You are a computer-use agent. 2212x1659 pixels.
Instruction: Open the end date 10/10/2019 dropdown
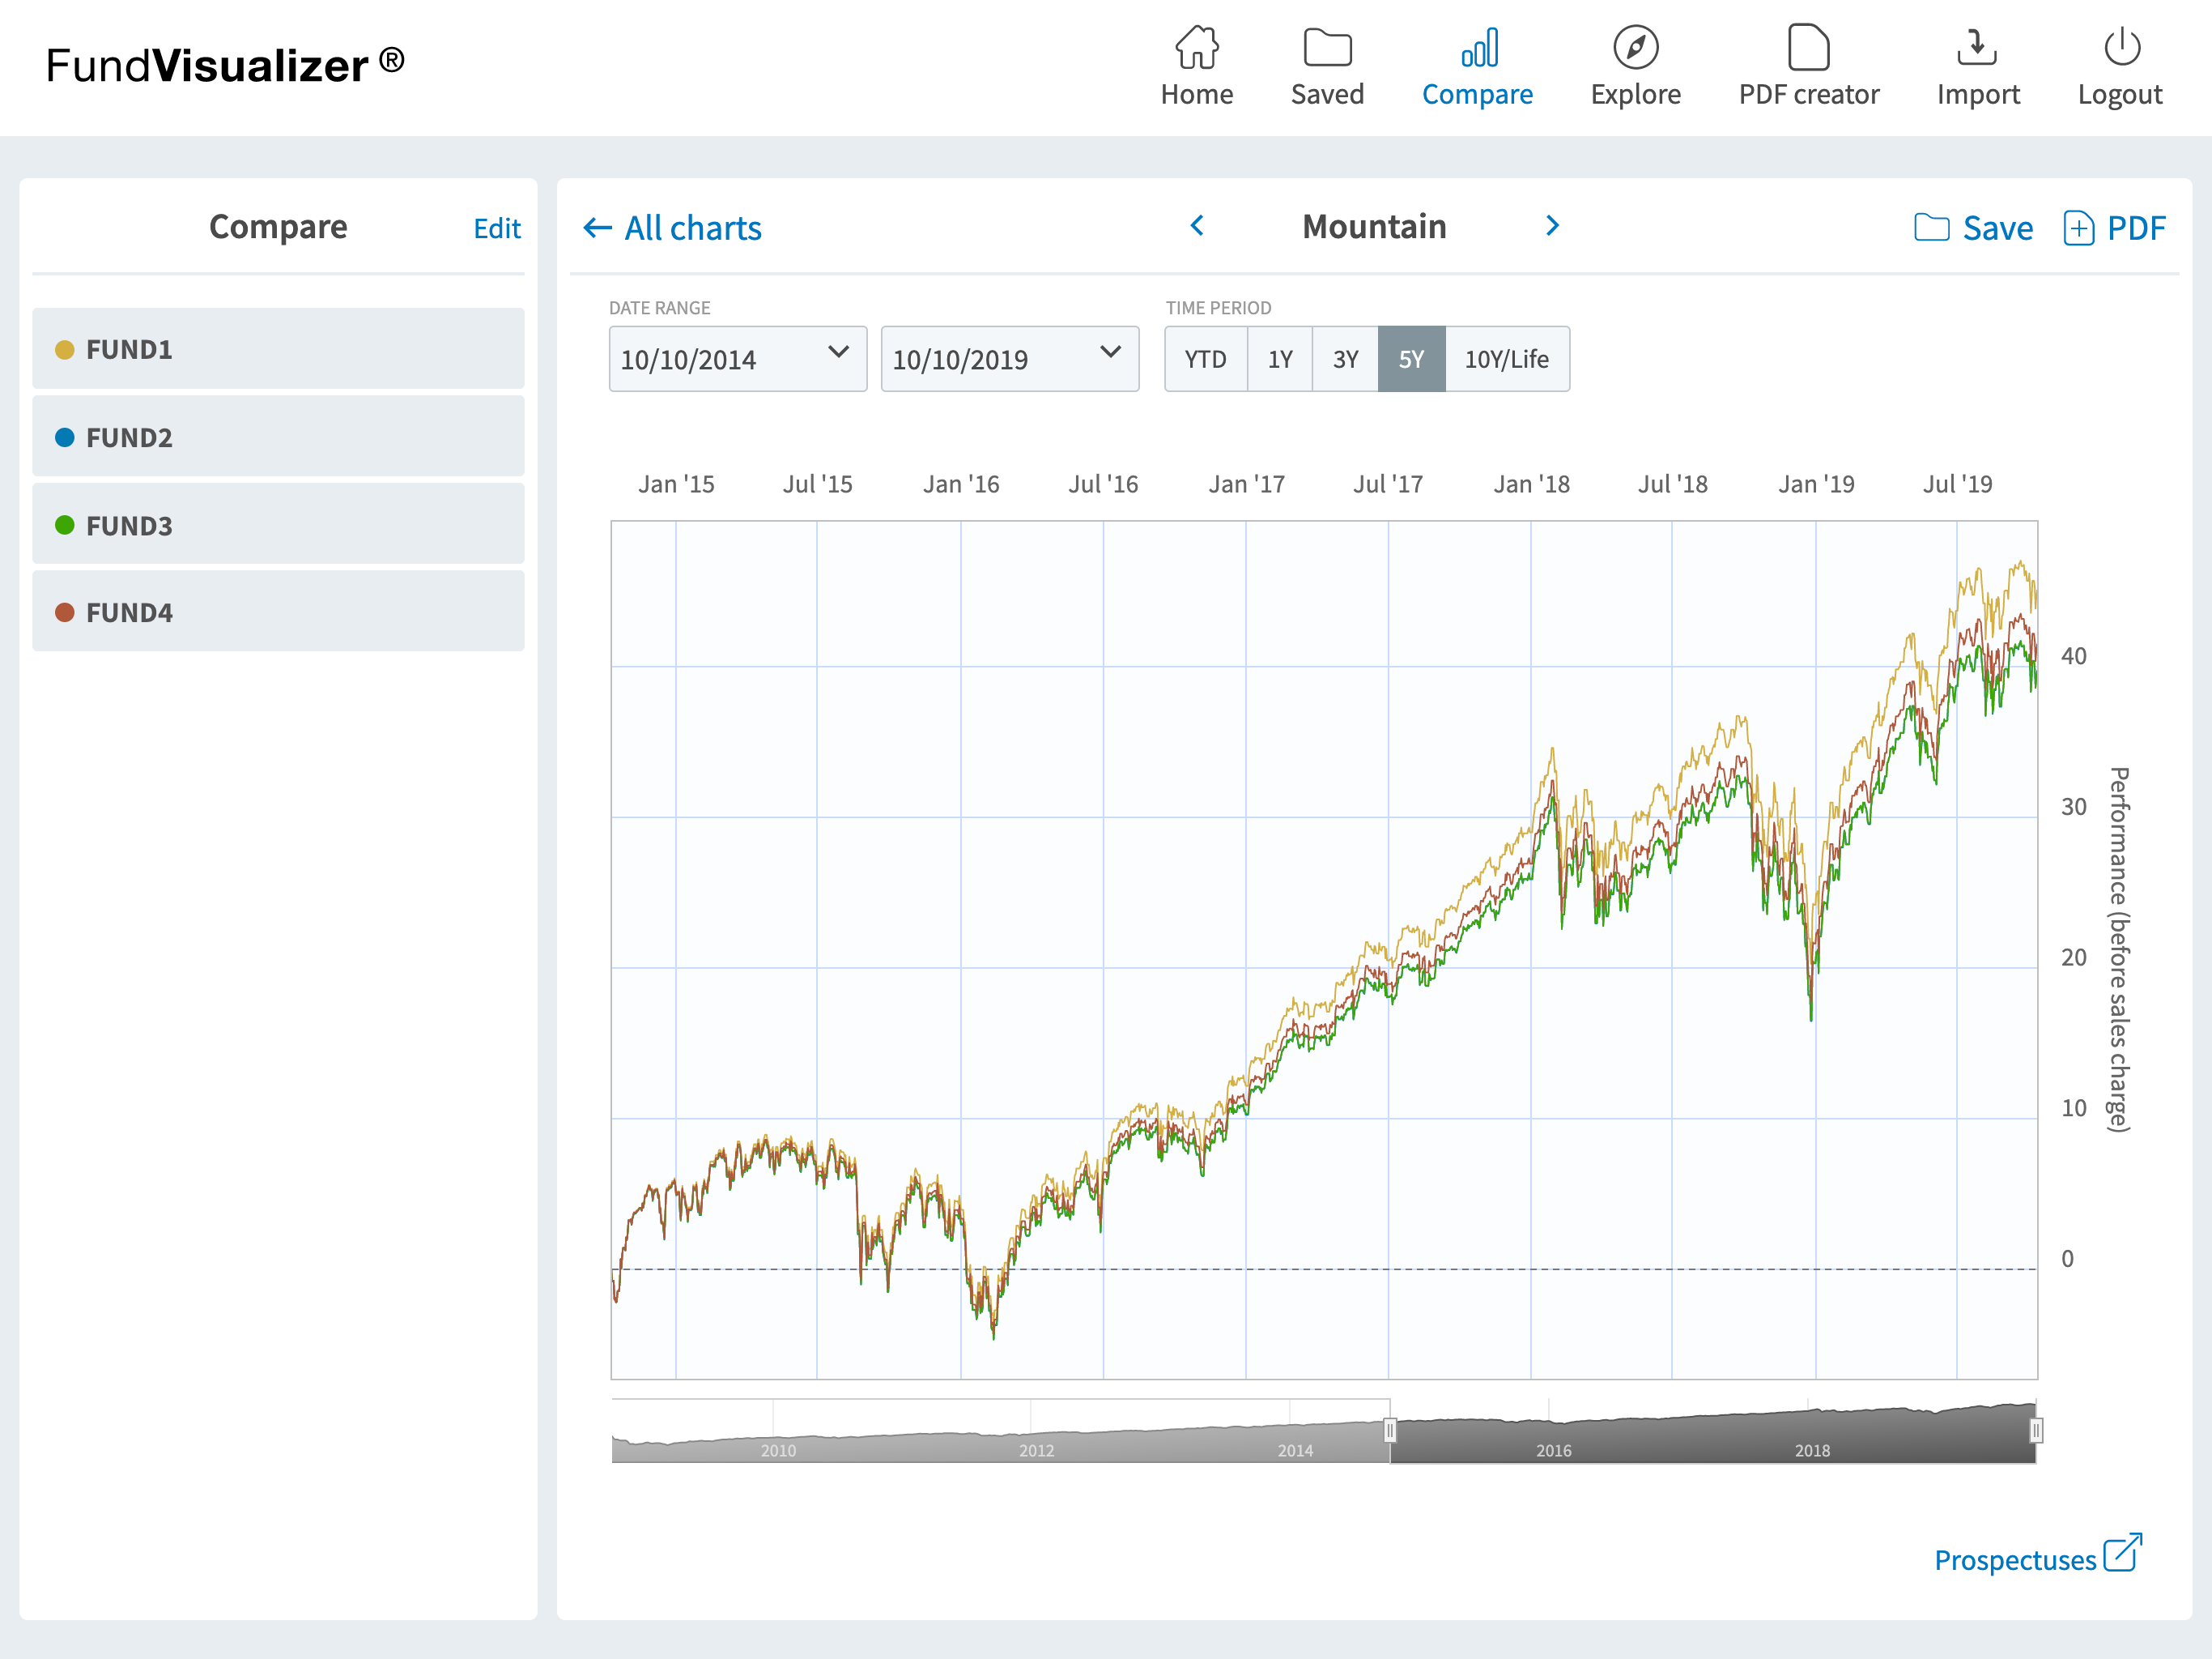pyautogui.click(x=1009, y=359)
